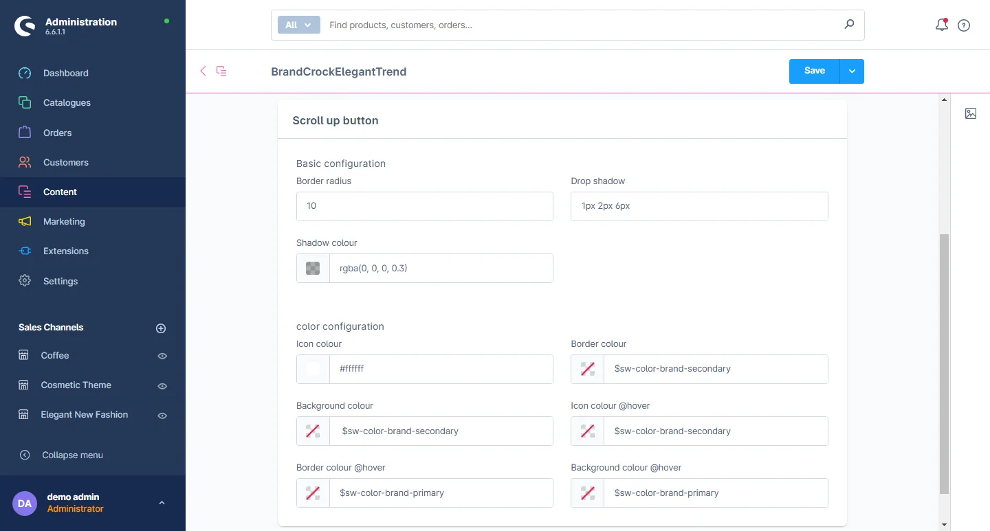
Task: Toggle visibility eye for Elegant New Fashion
Action: point(162,416)
